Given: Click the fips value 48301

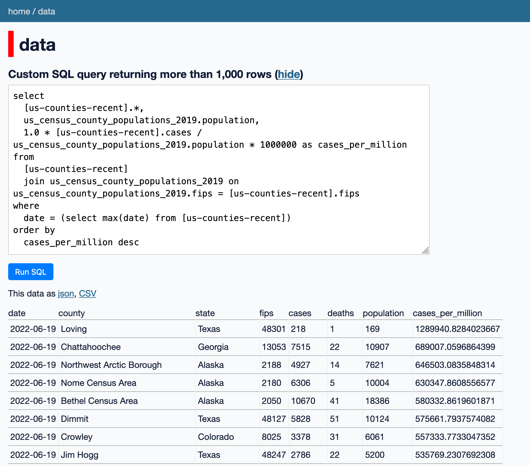Looking at the screenshot, I should [273, 329].
